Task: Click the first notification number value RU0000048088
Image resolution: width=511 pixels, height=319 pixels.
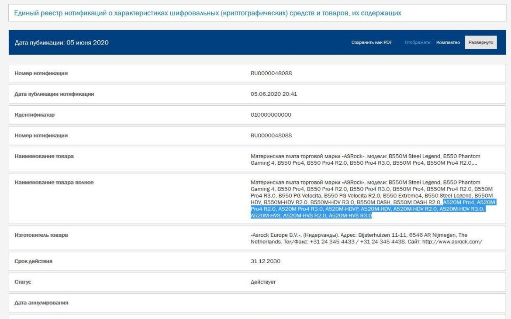Action: [271, 73]
